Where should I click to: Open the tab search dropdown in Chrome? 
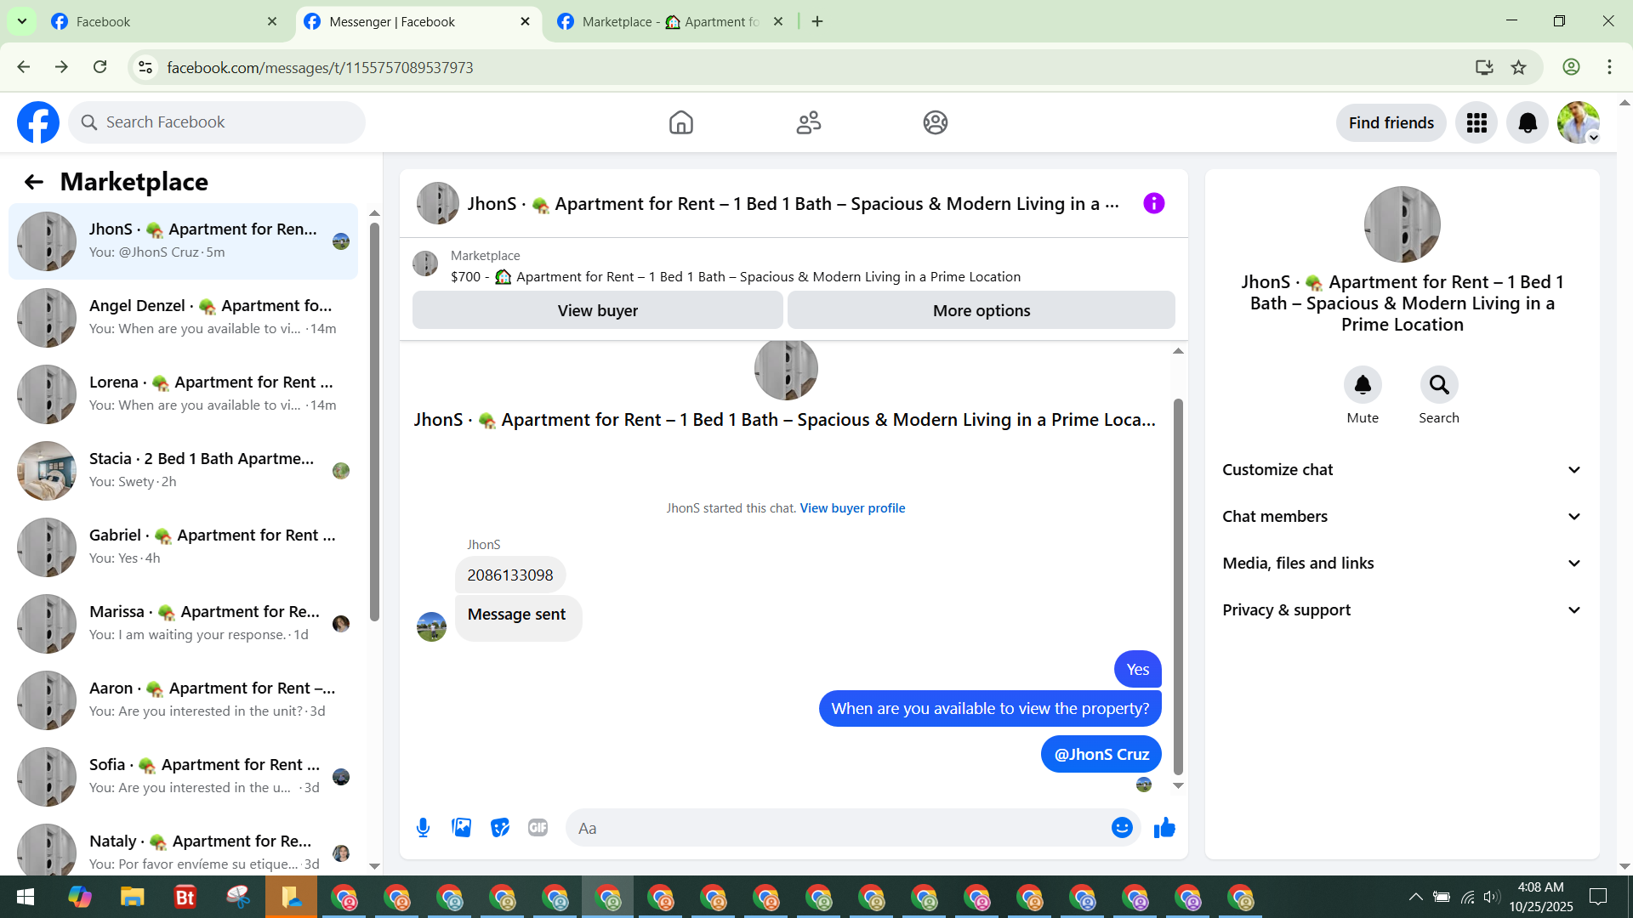pyautogui.click(x=21, y=21)
